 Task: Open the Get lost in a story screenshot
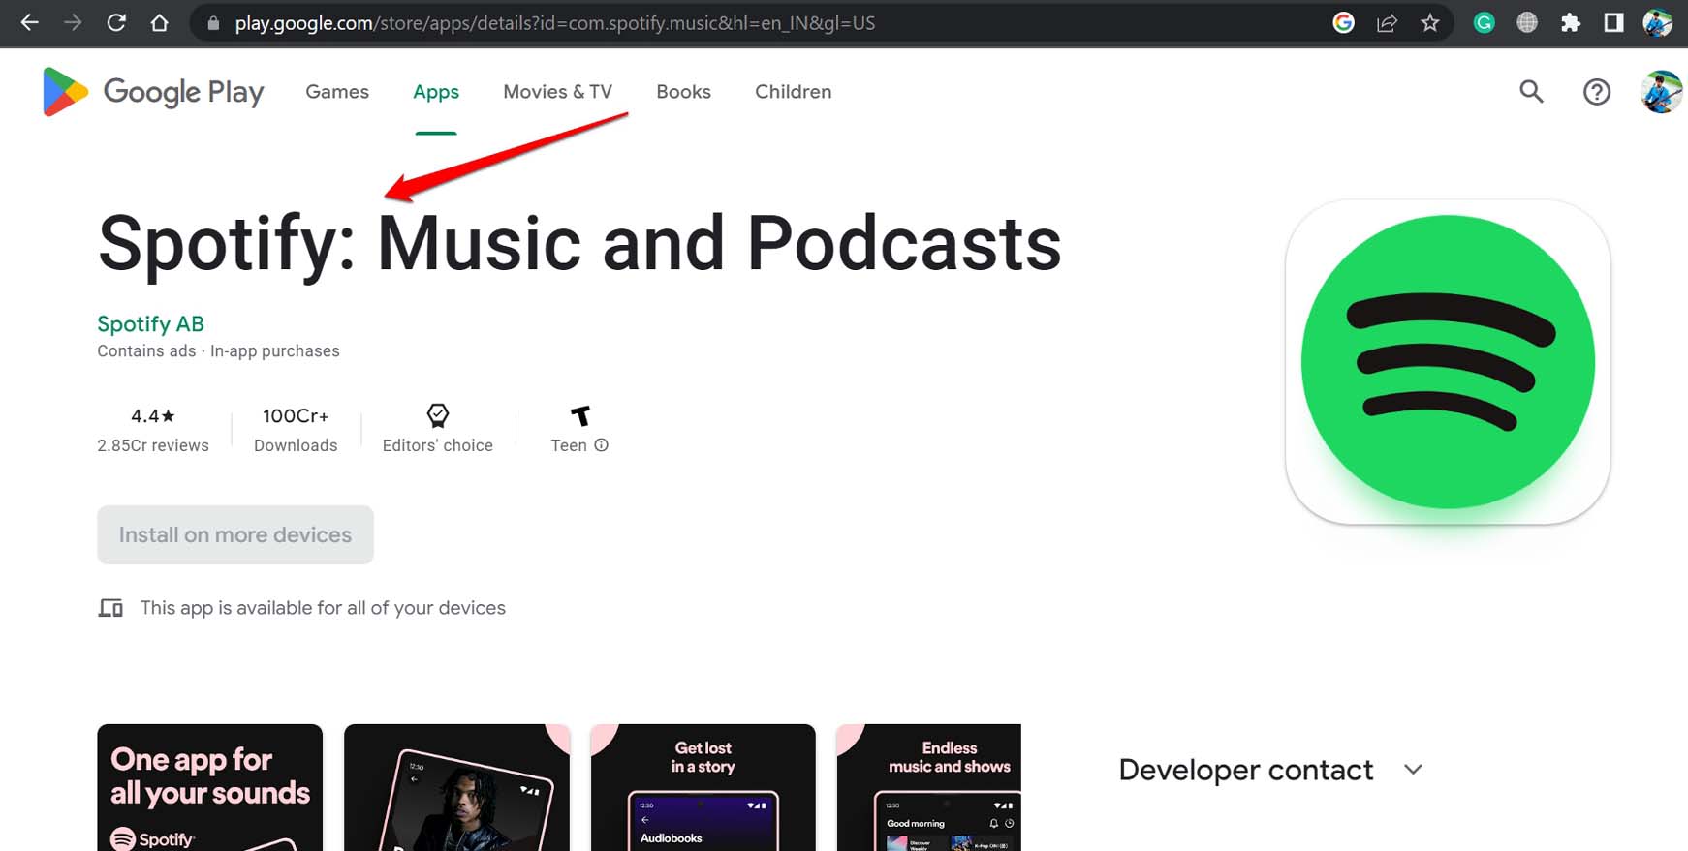click(703, 788)
